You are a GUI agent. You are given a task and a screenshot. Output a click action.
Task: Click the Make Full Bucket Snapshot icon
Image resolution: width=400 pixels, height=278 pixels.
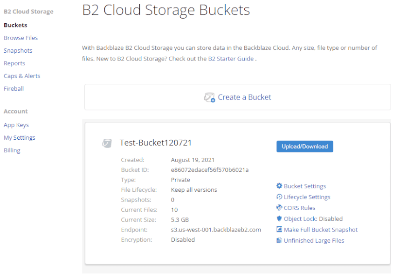click(279, 229)
